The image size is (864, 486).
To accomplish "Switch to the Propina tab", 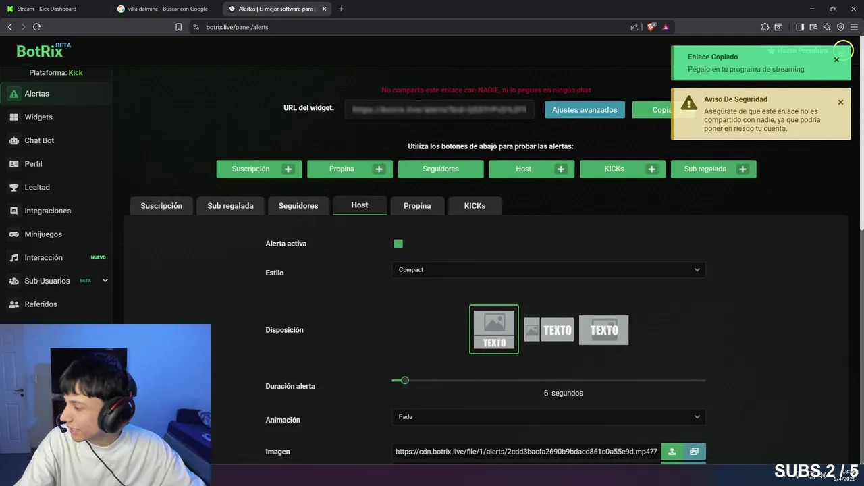I will (417, 206).
